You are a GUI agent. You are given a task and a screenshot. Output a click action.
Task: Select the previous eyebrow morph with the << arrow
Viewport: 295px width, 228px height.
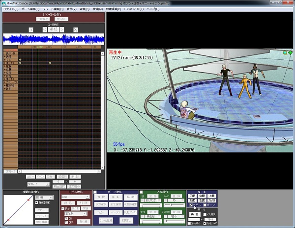[143, 216]
